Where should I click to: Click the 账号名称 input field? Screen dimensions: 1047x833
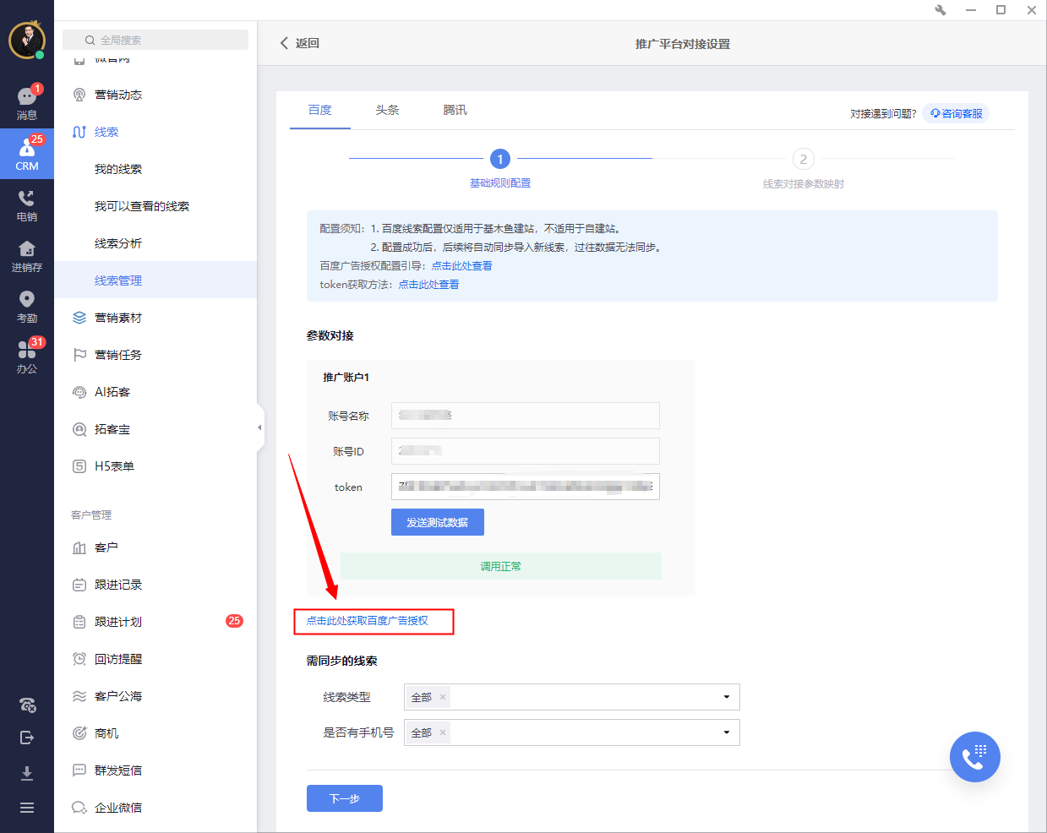pos(525,416)
